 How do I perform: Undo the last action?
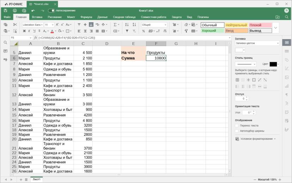(x=33, y=11)
